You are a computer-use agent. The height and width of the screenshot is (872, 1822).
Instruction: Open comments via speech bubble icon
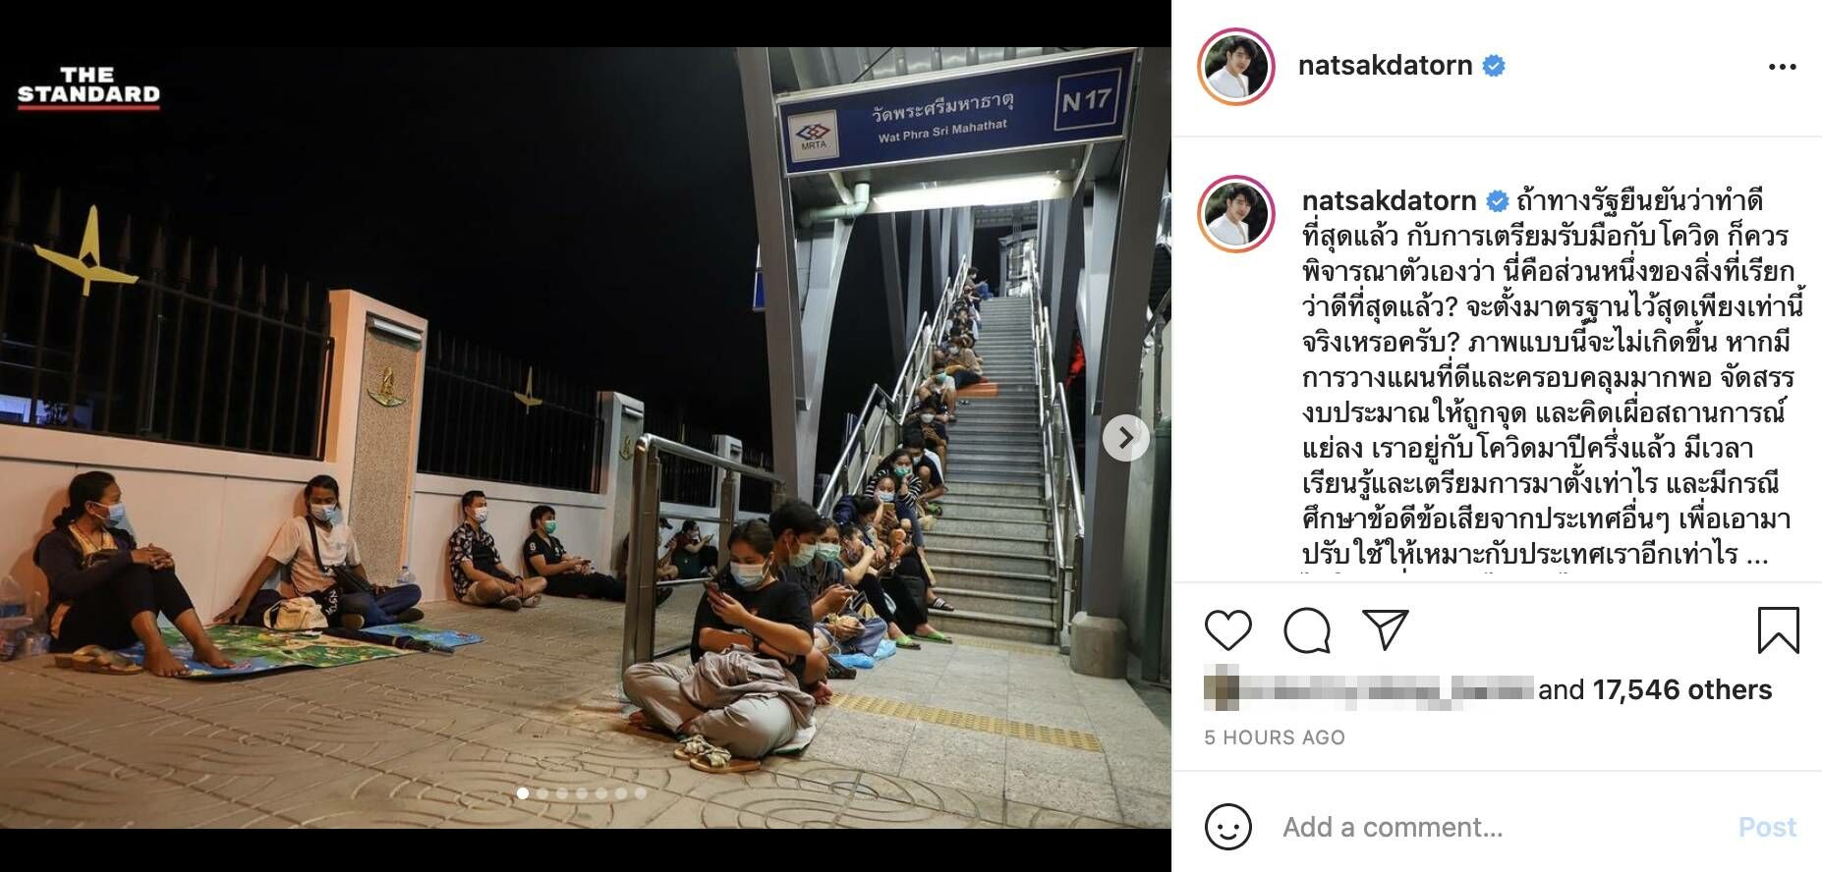(1307, 630)
